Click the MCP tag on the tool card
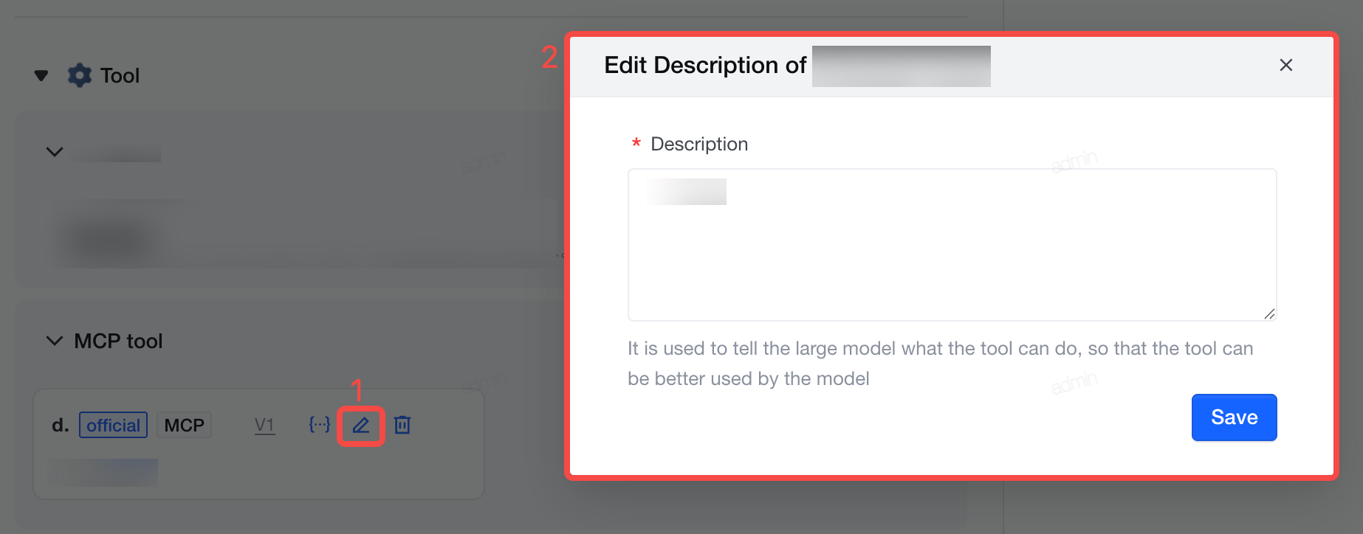Viewport: 1363px width, 534px height. point(184,425)
